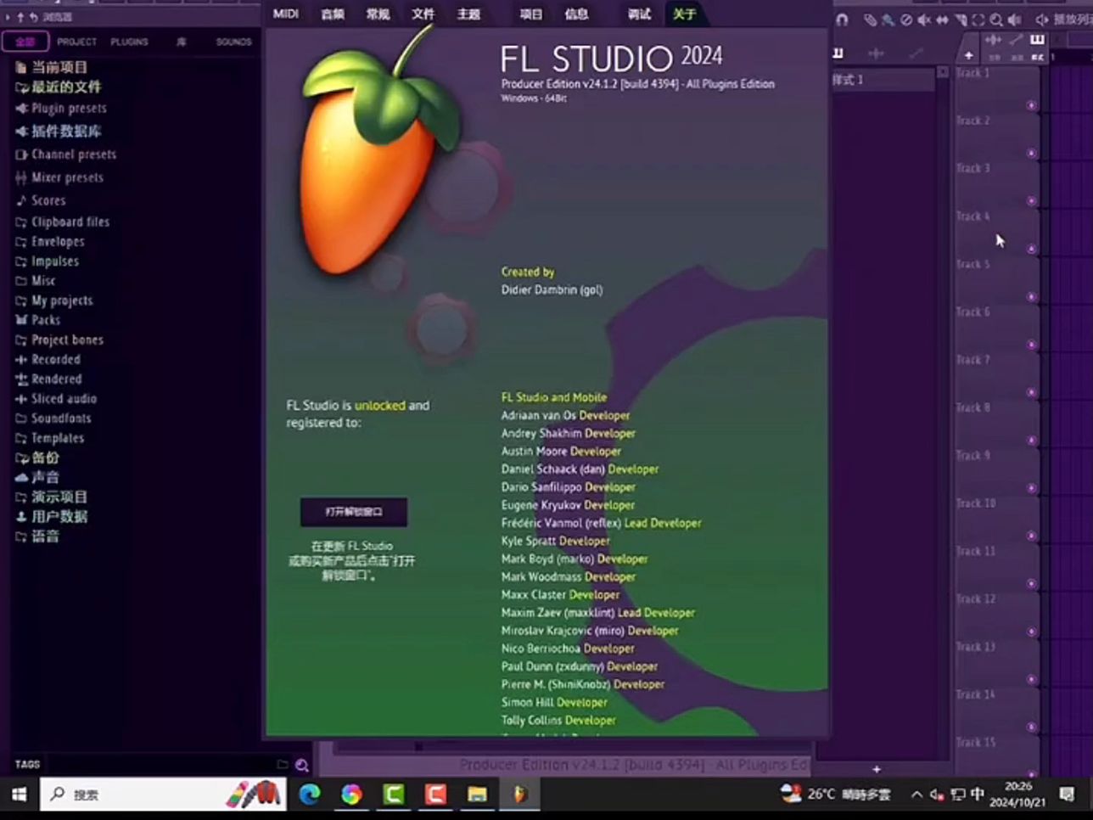Click the magnet snap icon in playlist toolbar
Viewport: 1093px width, 820px height.
842,20
